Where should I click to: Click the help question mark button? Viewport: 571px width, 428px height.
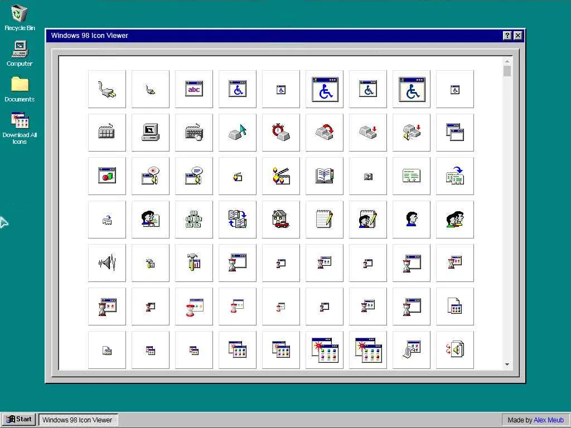tap(507, 36)
